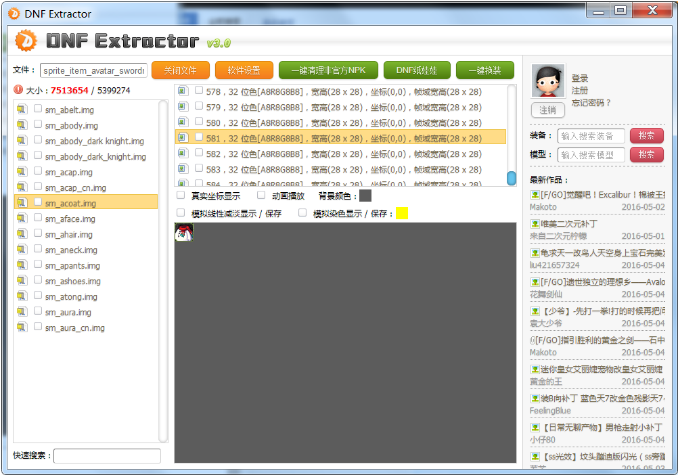Click the file icon next to sm_aura.img
This screenshot has height=475, width=678.
pos(22,312)
